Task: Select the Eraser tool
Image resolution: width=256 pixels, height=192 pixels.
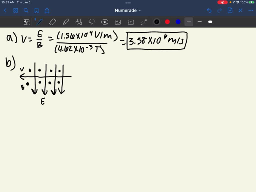Action: point(52,22)
